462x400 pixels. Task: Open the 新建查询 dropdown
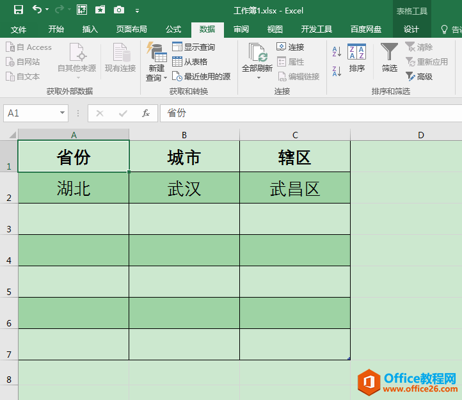pos(157,62)
